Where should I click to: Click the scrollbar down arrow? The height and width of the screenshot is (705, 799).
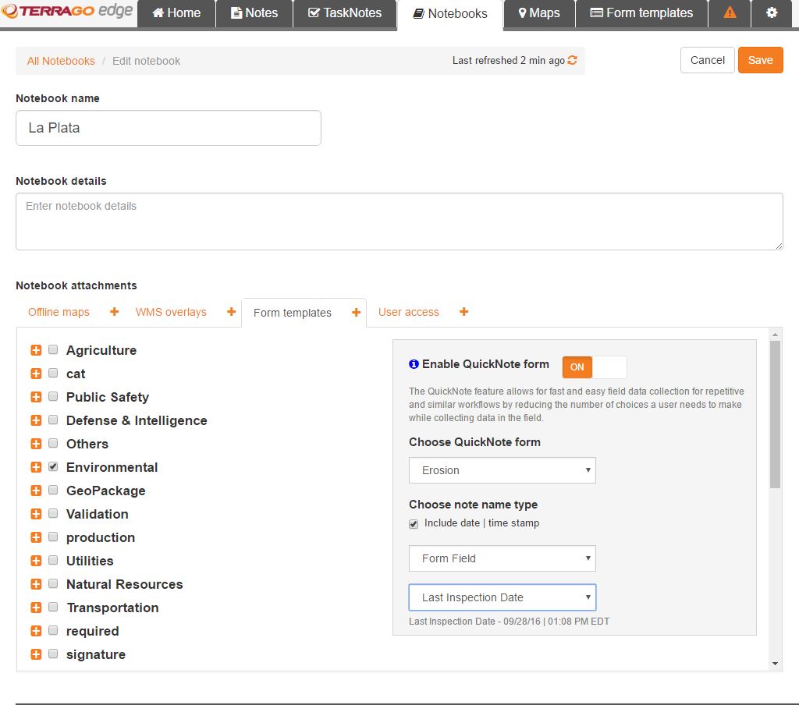[x=775, y=664]
